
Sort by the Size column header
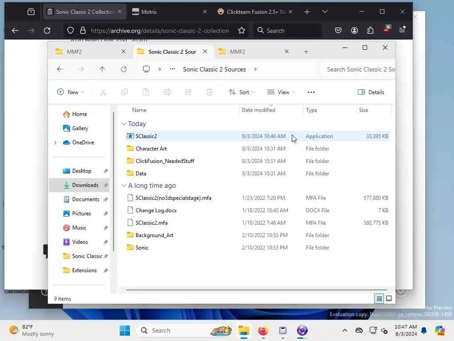pyautogui.click(x=364, y=110)
